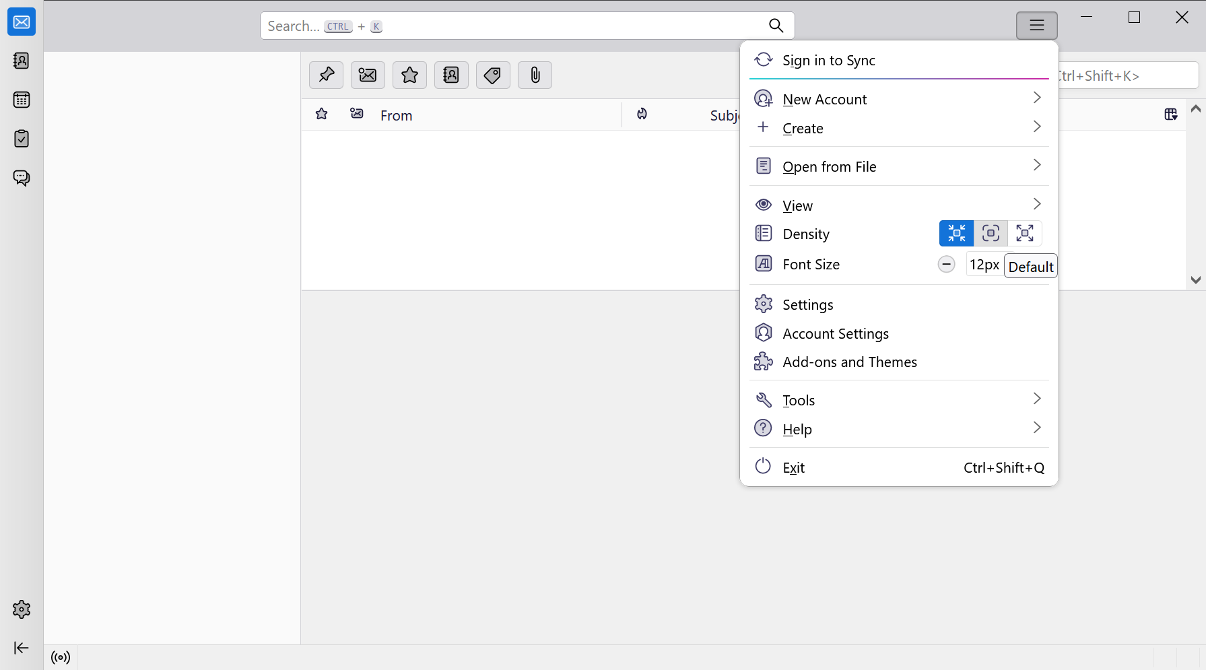Viewport: 1206px width, 670px height.
Task: Open the Address Book sidebar icon
Action: [22, 61]
